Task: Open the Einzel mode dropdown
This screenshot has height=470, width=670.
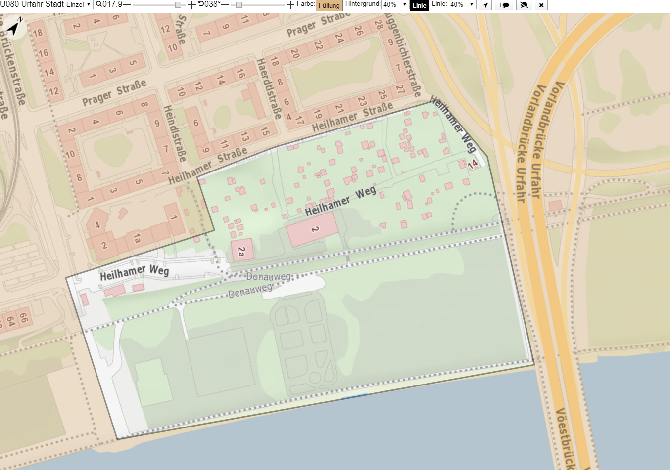Action: (x=79, y=4)
